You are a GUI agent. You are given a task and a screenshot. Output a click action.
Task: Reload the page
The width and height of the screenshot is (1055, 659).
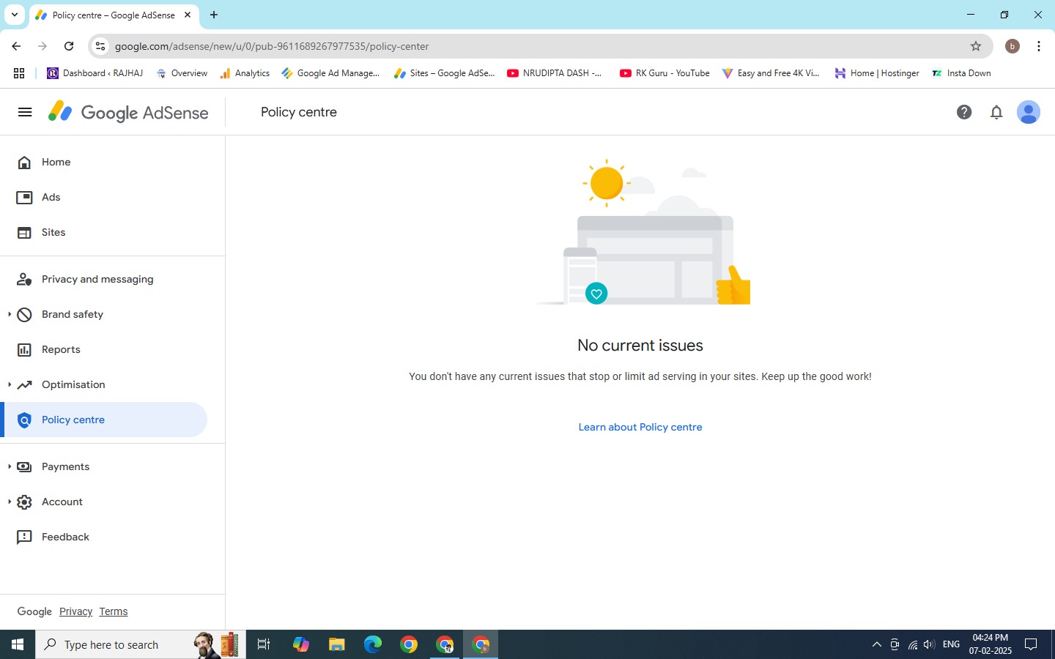69,46
